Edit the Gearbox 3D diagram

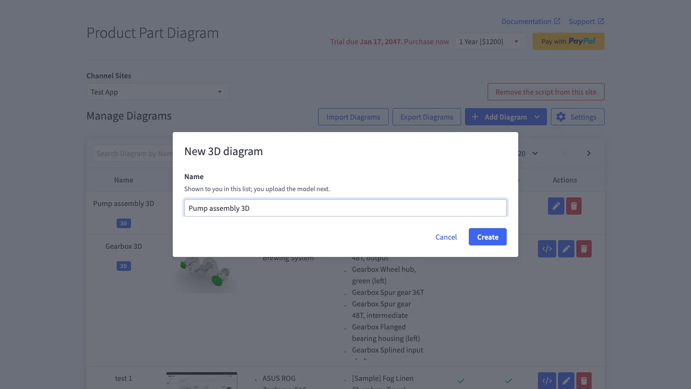[x=566, y=249]
